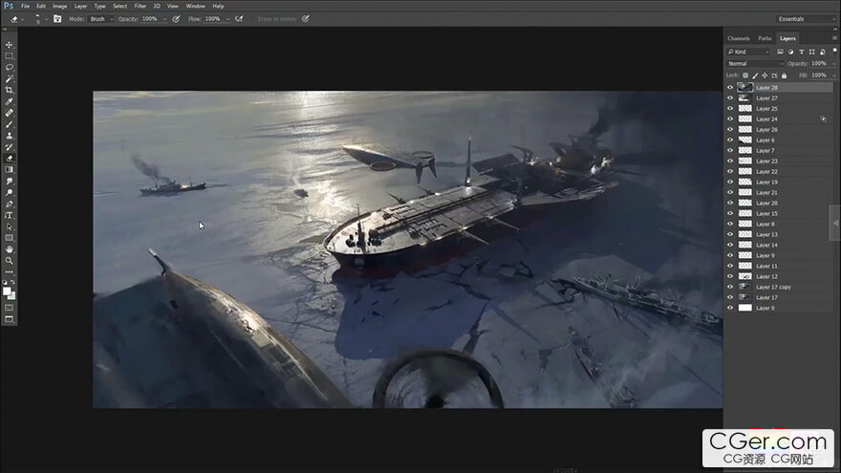Viewport: 841px width, 473px height.
Task: Select the Clone Stamp tool
Action: (x=10, y=136)
